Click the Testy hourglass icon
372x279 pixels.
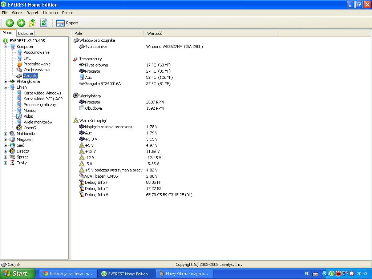(x=12, y=163)
